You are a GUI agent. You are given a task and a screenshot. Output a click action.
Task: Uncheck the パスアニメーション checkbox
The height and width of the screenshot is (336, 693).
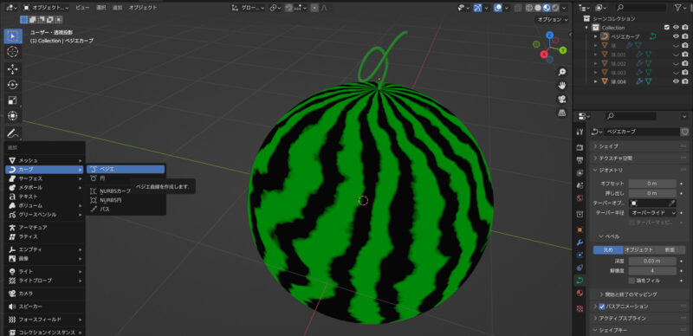[x=601, y=307]
